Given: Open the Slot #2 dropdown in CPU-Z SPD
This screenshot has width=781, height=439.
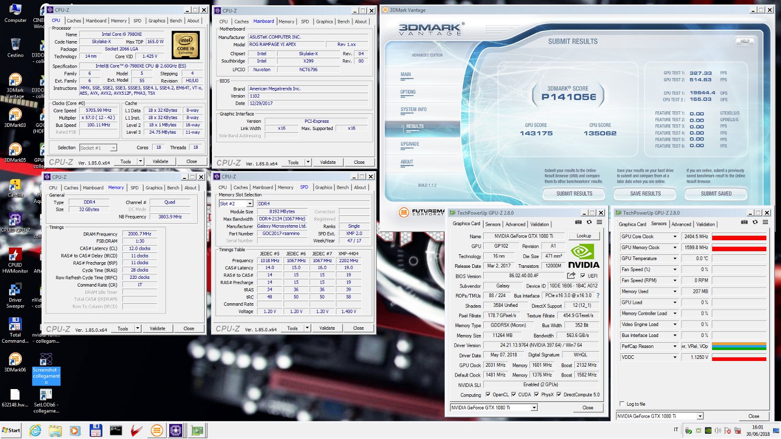Looking at the screenshot, I should (249, 203).
